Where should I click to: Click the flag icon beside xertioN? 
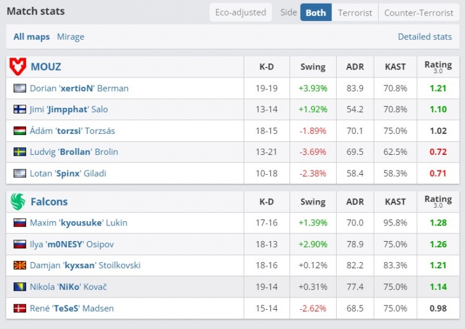[19, 88]
